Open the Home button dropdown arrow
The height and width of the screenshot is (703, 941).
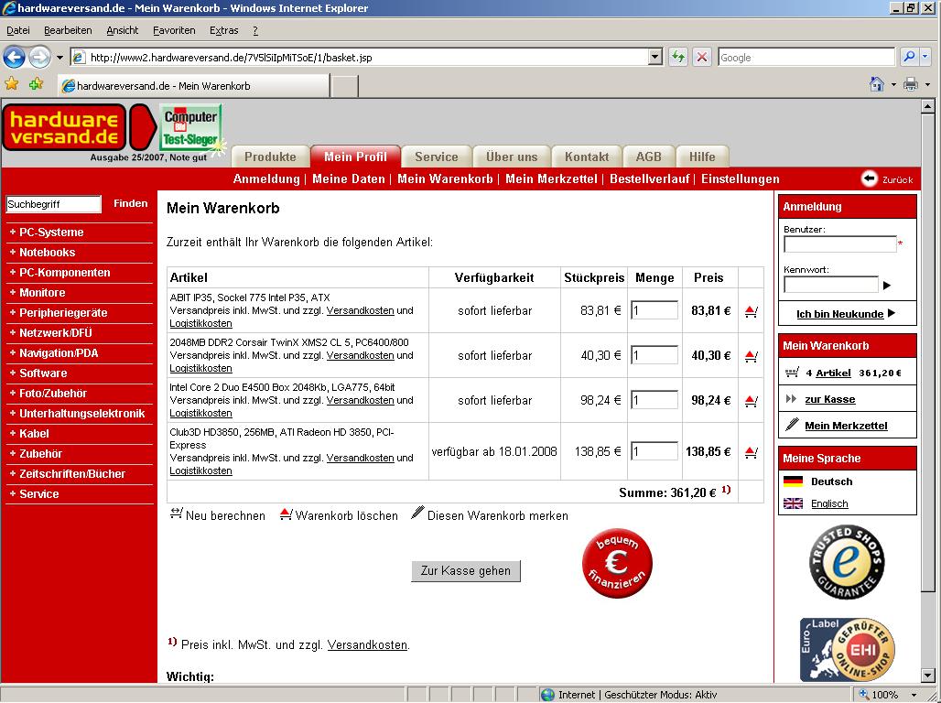pos(893,84)
